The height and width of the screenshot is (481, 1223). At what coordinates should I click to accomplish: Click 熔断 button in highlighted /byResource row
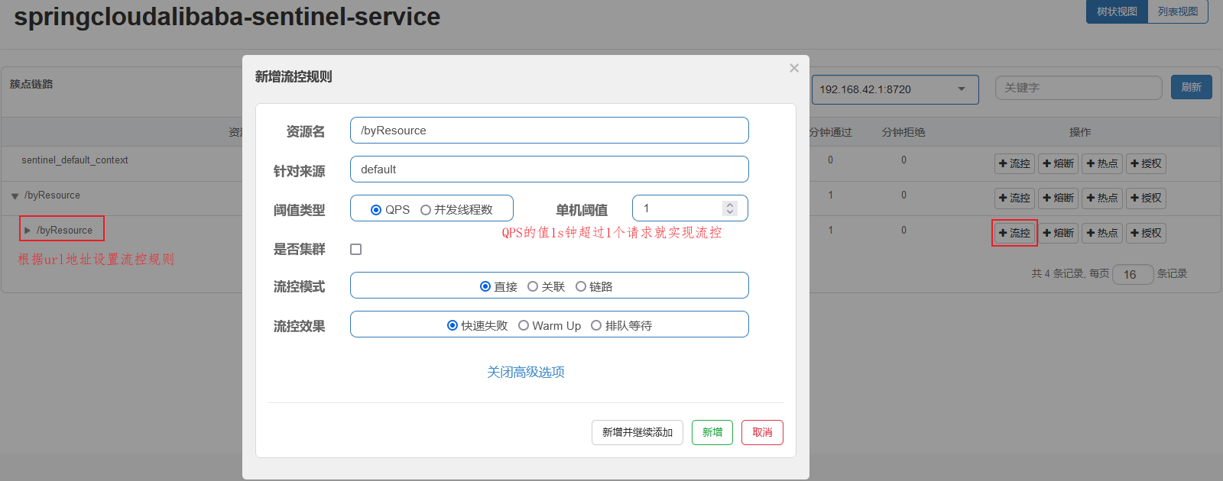click(1059, 233)
